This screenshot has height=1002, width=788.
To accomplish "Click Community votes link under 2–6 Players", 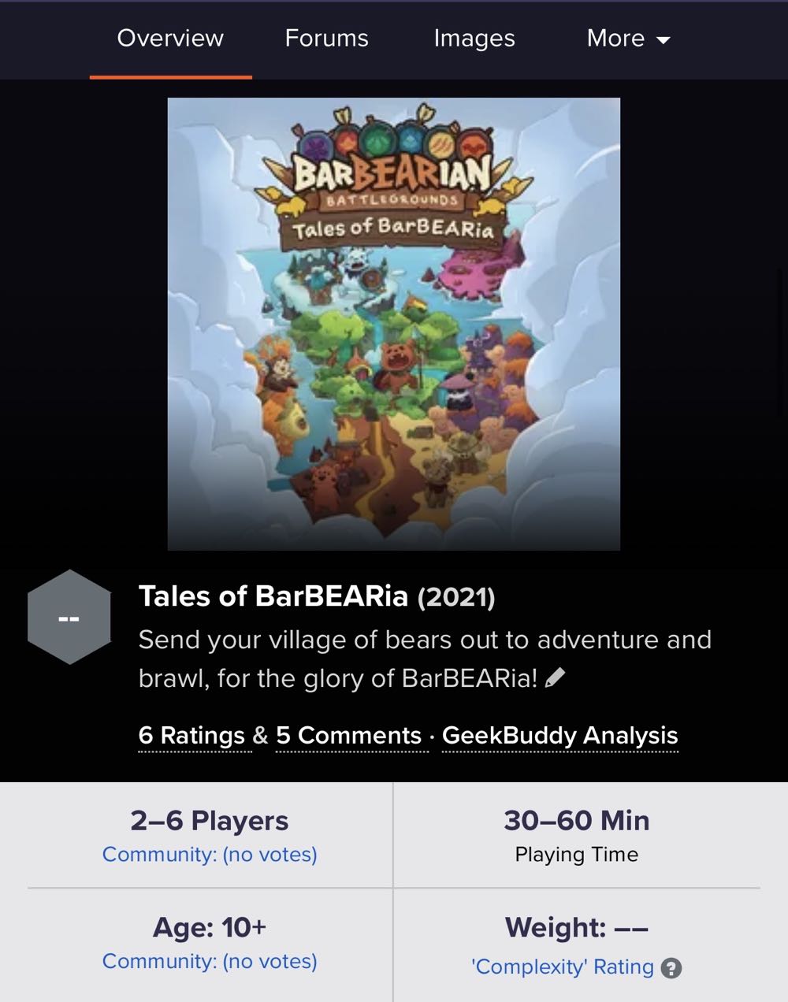I will click(x=210, y=855).
